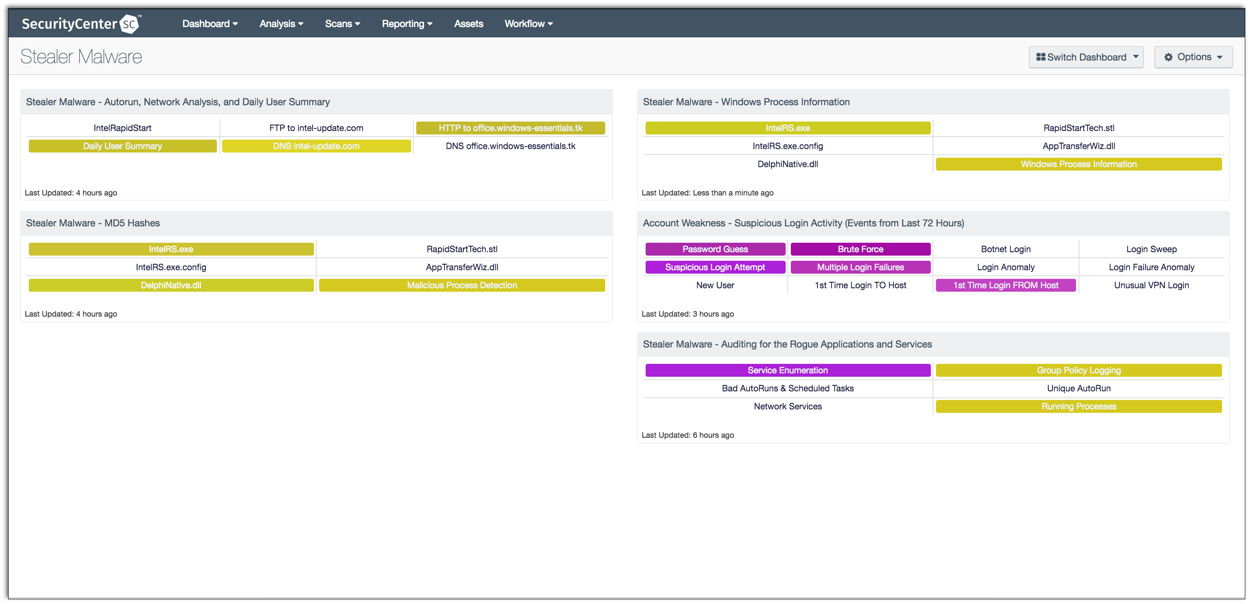Click the Group Policy Logging indicator
This screenshot has width=1250, height=604.
point(1079,371)
